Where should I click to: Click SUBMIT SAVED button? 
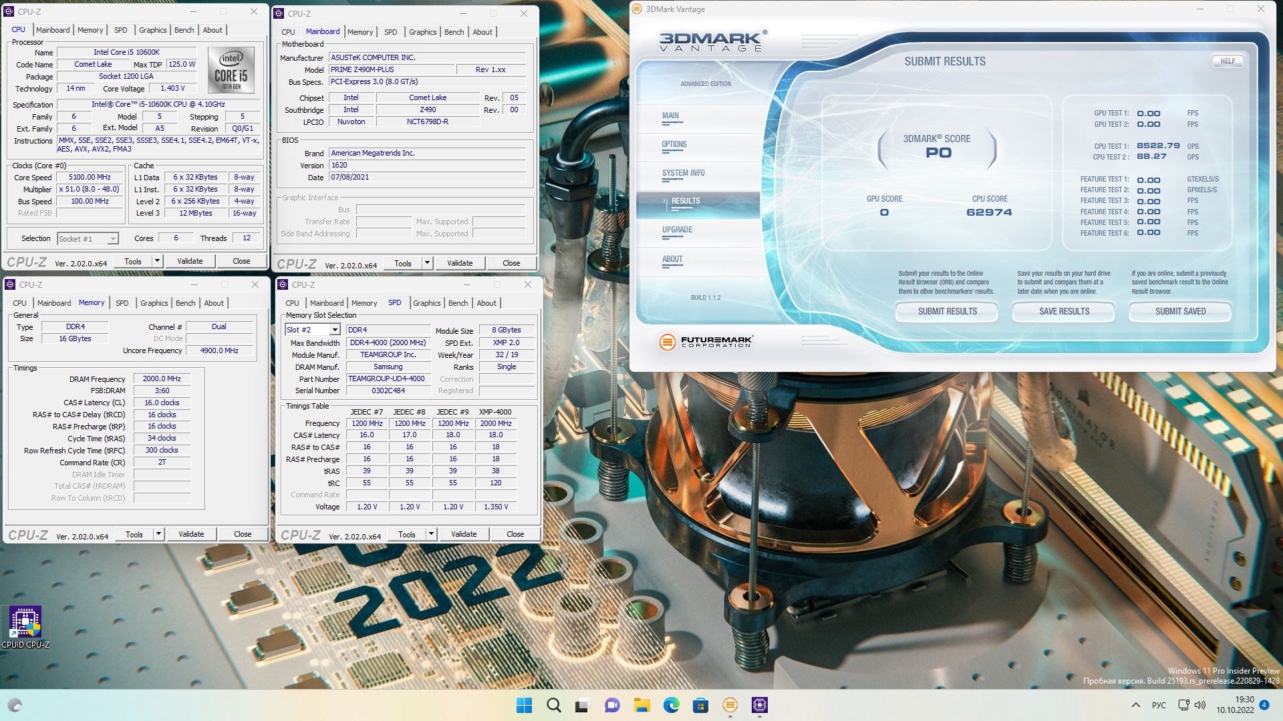point(1180,311)
